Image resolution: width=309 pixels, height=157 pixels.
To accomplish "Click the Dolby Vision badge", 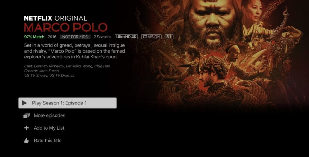I will click(x=151, y=37).
